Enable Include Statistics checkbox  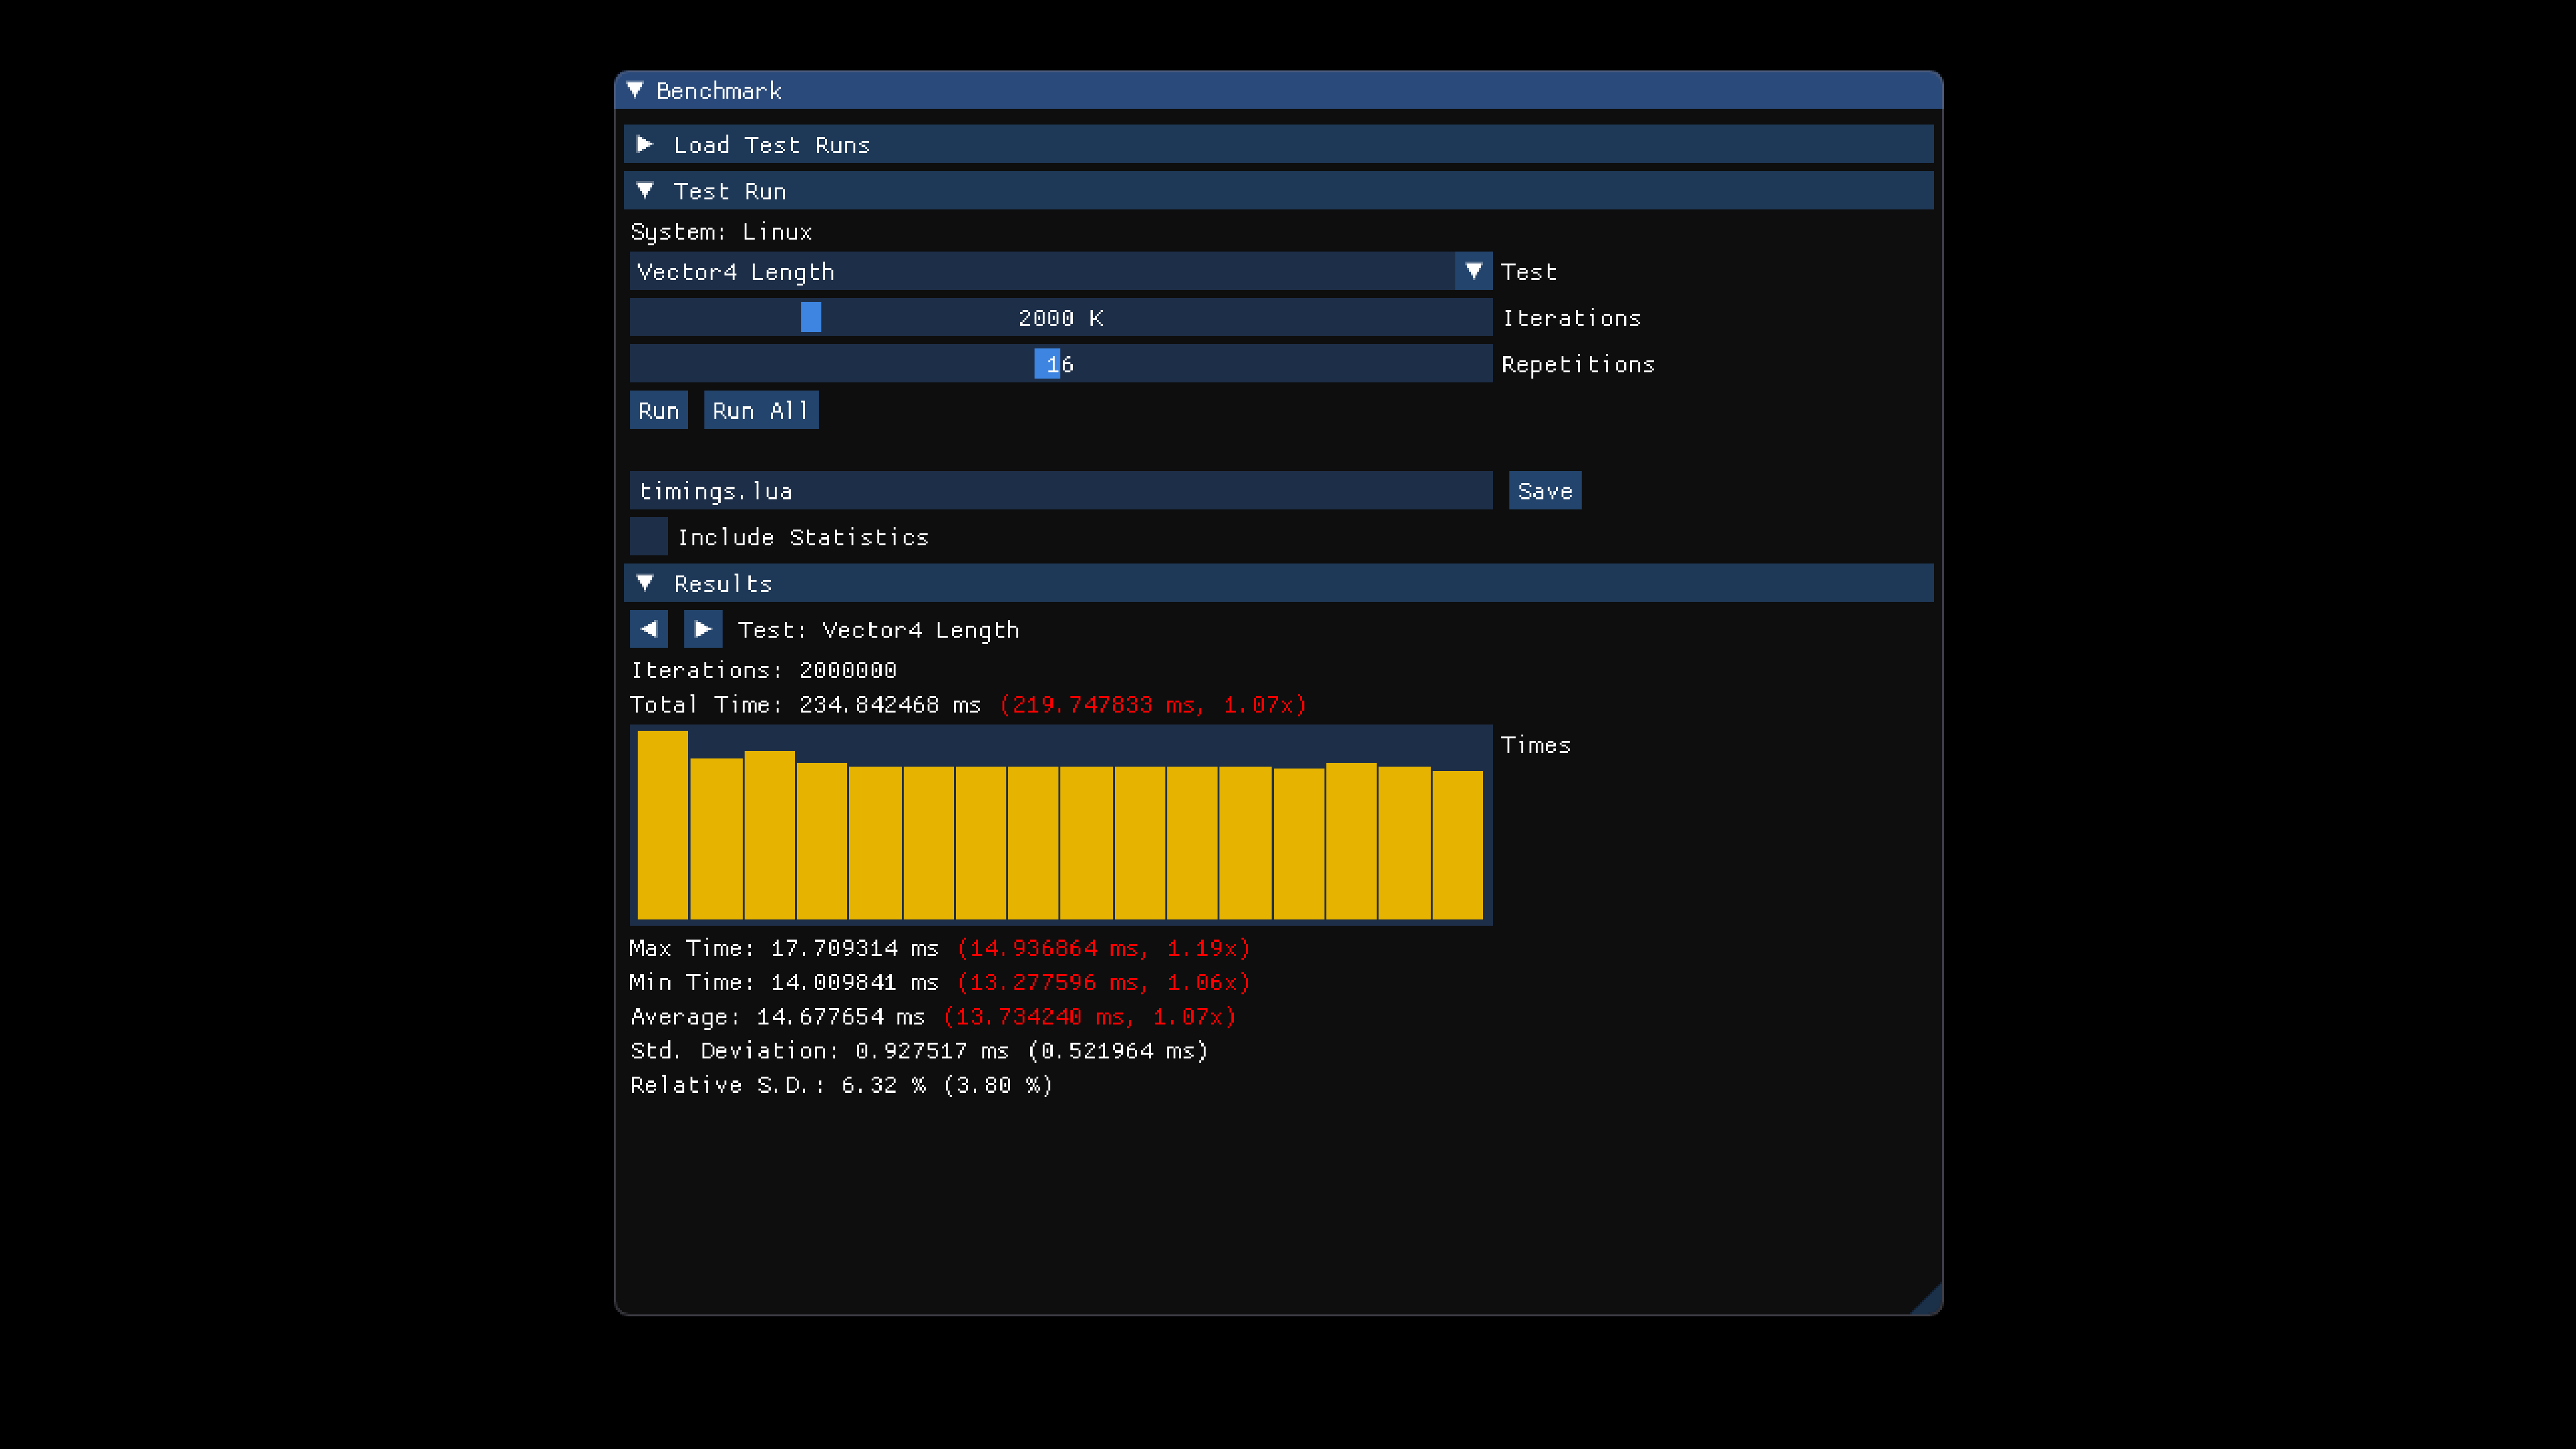point(649,537)
